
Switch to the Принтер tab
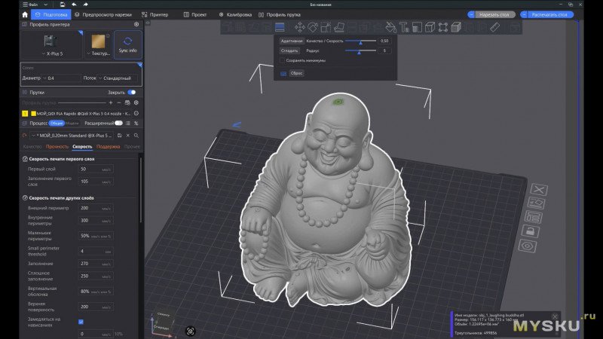pos(155,14)
